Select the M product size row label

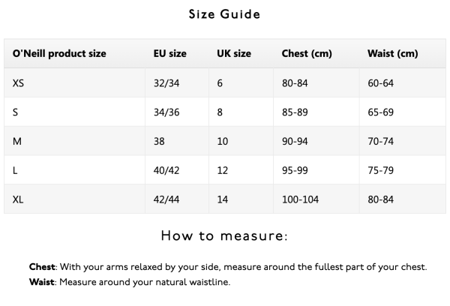tap(16, 141)
